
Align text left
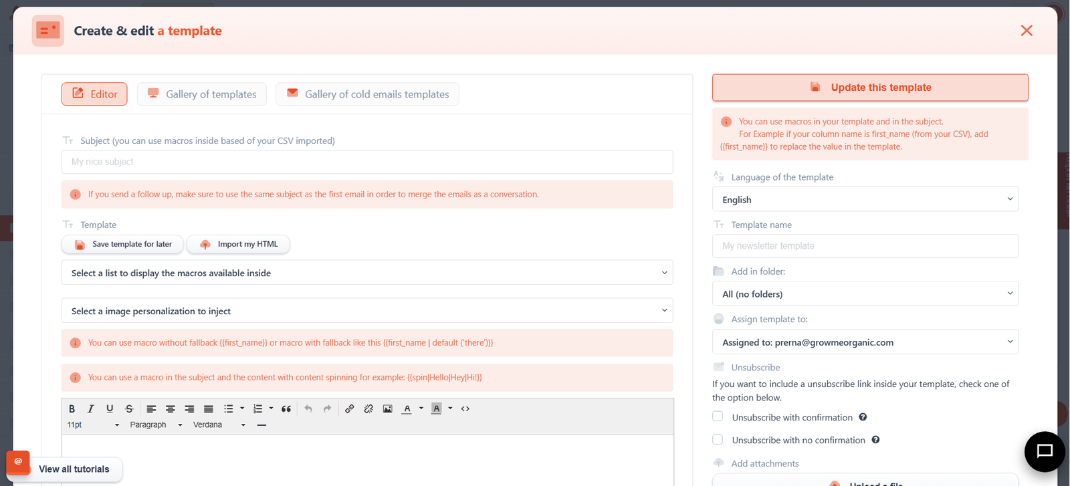151,408
